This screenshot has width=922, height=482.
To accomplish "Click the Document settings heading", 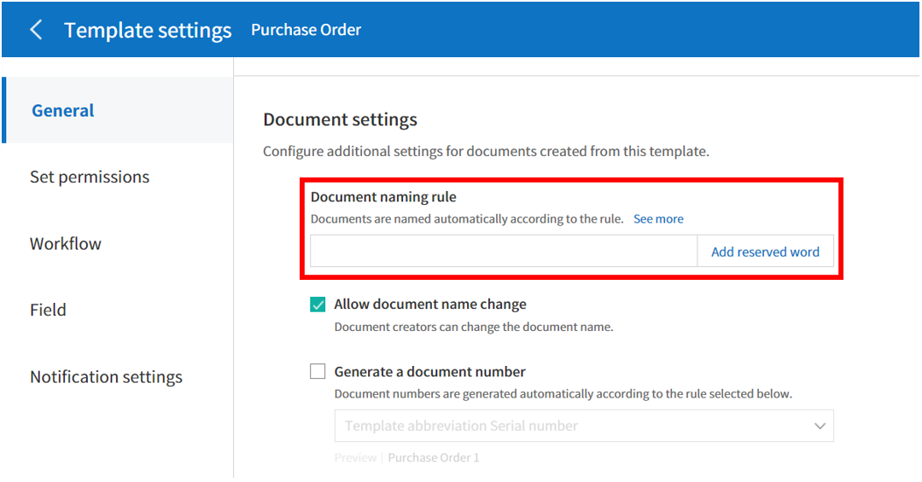I will tap(340, 119).
